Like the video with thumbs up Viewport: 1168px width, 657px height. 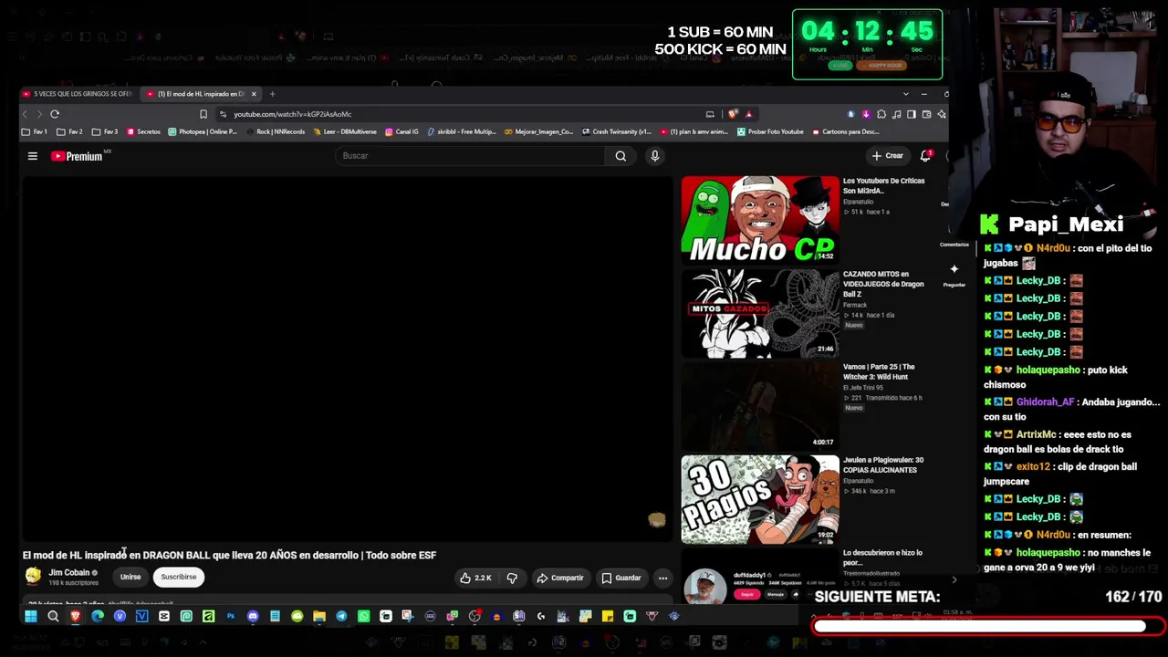475,578
